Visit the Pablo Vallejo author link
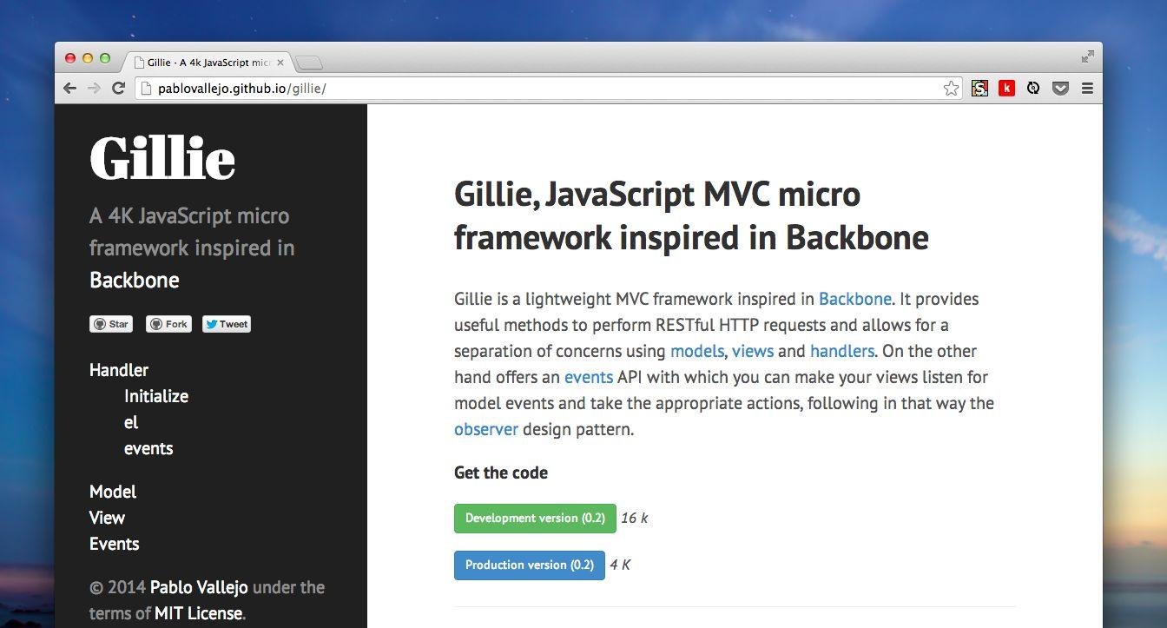This screenshot has height=628, width=1167. point(199,587)
